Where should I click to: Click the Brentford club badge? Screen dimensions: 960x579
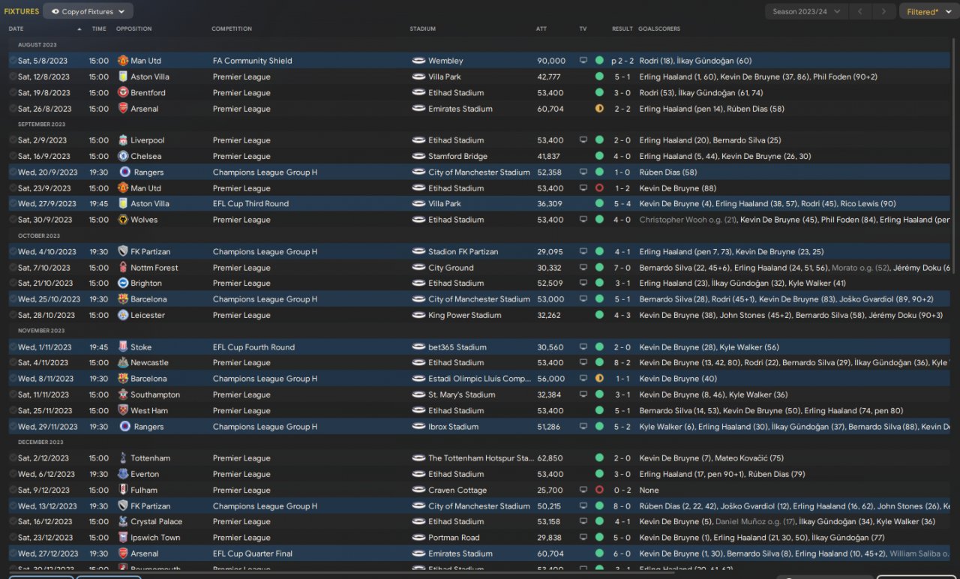tap(123, 93)
